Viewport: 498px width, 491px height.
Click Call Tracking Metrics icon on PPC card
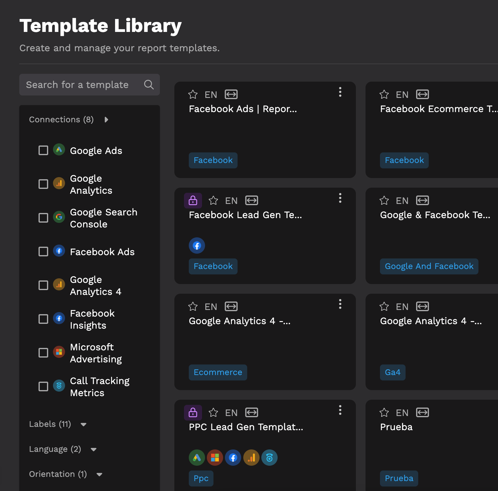point(269,458)
